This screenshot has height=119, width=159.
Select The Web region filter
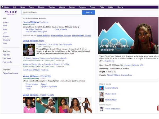point(6,70)
